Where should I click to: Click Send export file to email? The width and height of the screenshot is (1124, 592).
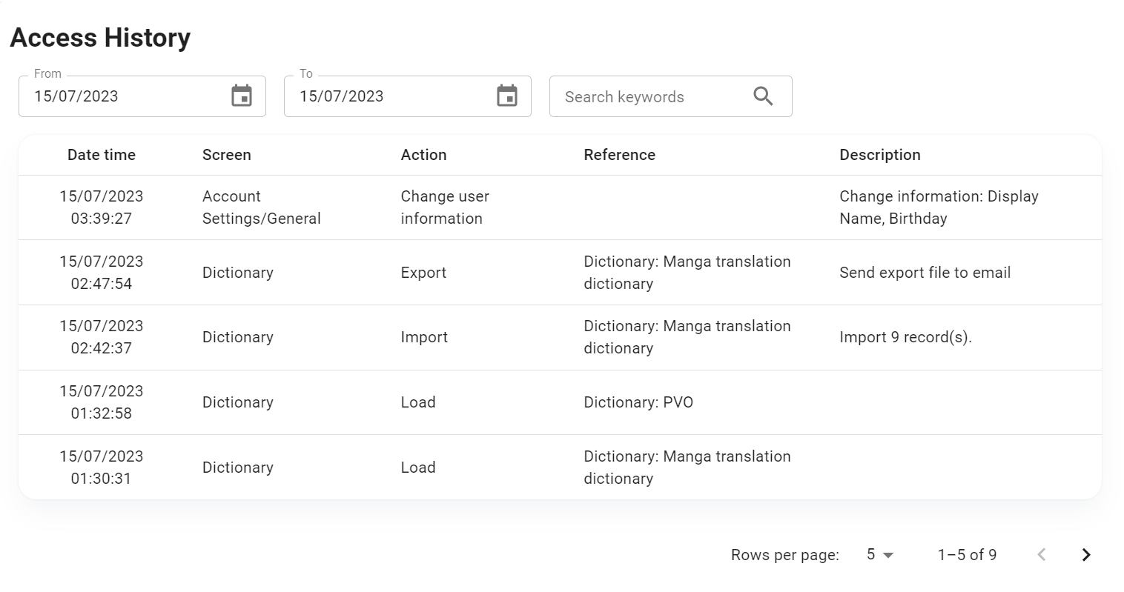[x=925, y=273]
